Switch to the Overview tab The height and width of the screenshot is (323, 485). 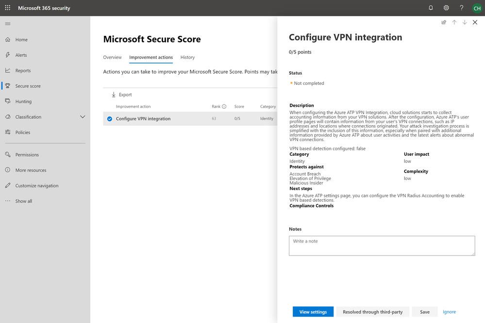point(112,57)
